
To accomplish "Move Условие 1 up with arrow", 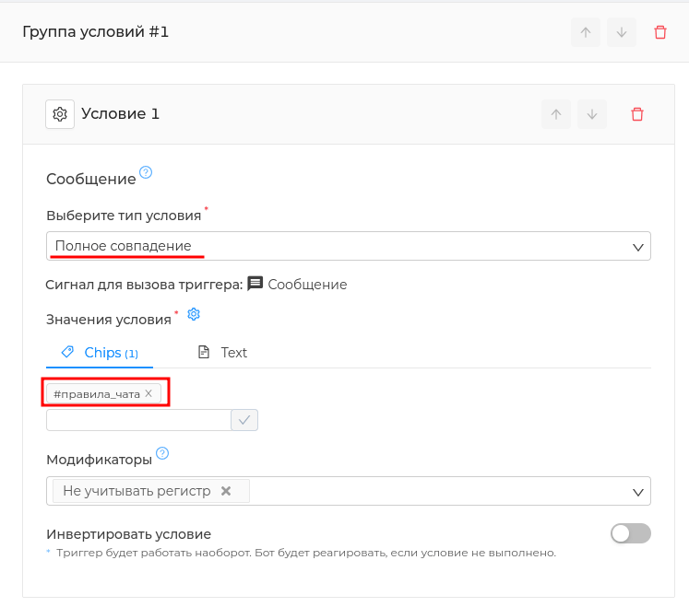I will 556,114.
